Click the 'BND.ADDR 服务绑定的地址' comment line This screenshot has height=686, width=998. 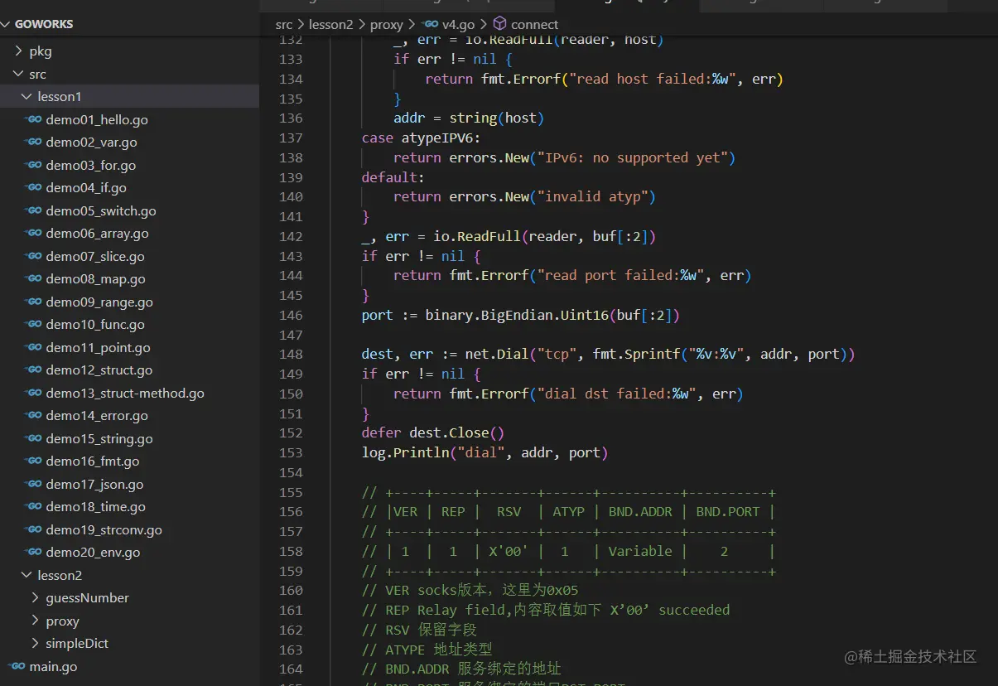coord(461,669)
